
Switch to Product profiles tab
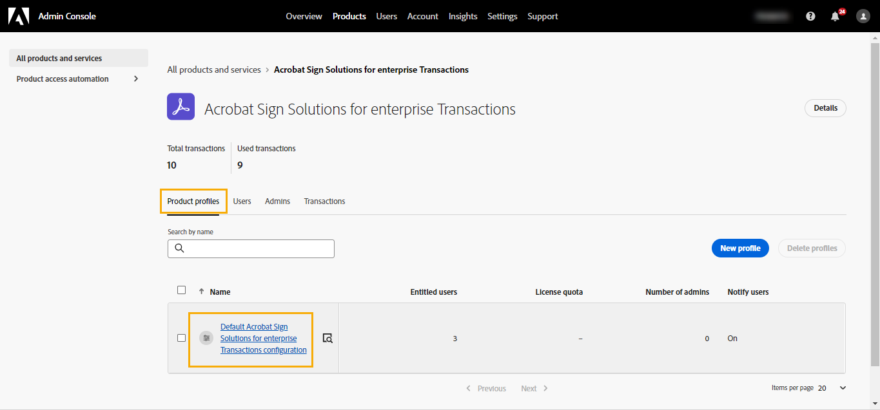pyautogui.click(x=193, y=201)
